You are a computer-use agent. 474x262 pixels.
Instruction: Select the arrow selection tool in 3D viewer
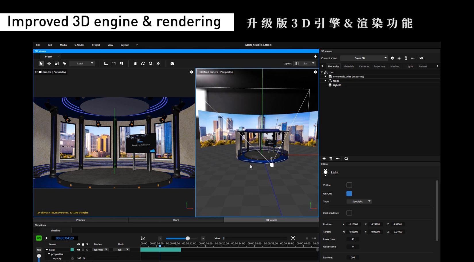point(41,64)
